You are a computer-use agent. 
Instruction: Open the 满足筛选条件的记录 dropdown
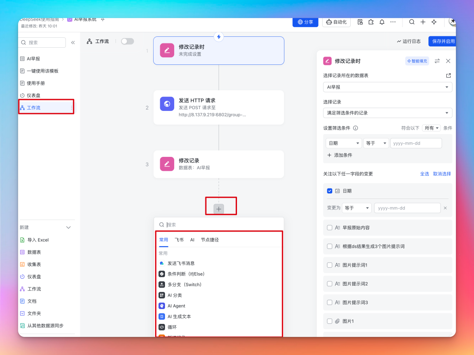coord(388,113)
